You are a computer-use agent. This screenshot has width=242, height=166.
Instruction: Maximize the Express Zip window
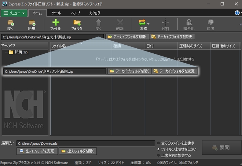pos(222,4)
